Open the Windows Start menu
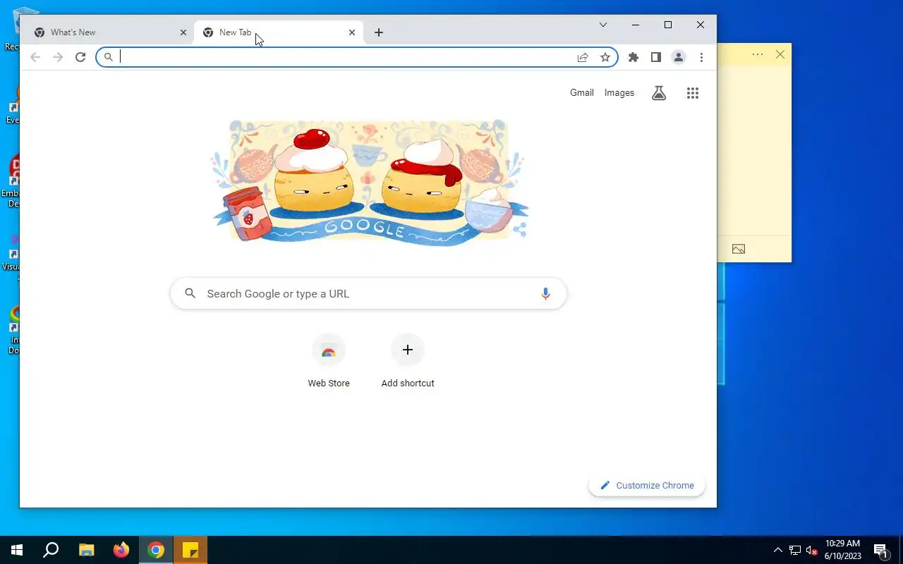903x564 pixels. click(x=17, y=550)
